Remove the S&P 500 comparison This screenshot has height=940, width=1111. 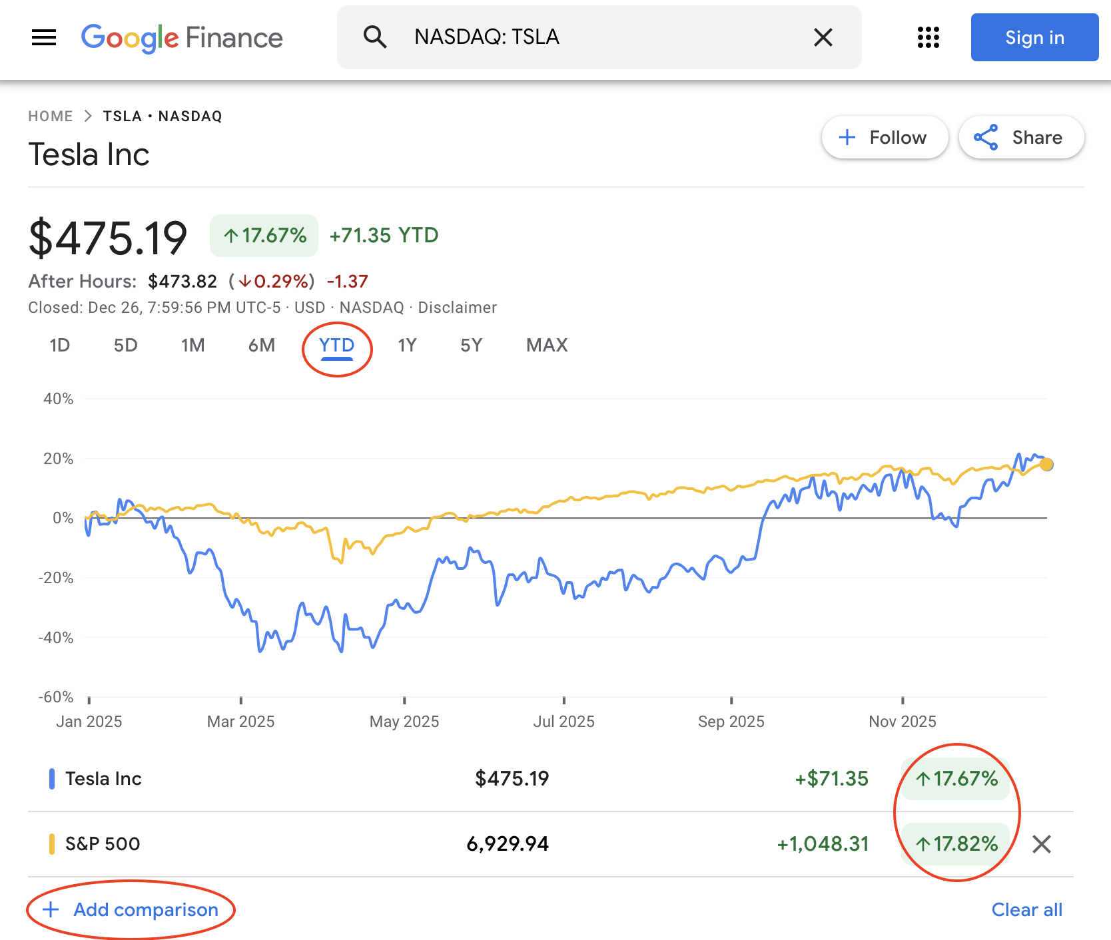[x=1041, y=844]
